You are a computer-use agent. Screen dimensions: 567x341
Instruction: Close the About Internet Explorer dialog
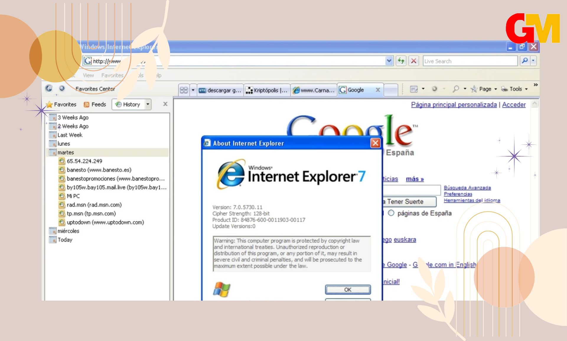click(375, 143)
